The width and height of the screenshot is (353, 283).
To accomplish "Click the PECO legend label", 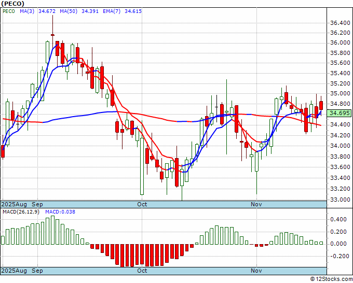I will (9, 11).
